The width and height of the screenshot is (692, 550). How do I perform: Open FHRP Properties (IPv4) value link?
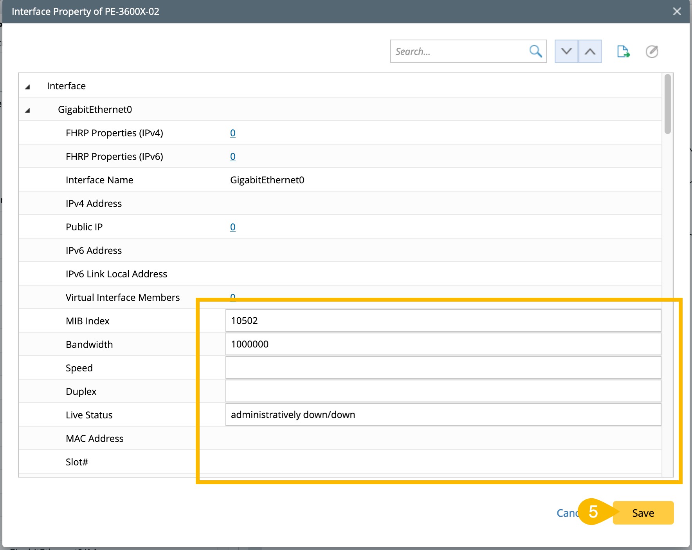[x=232, y=133]
